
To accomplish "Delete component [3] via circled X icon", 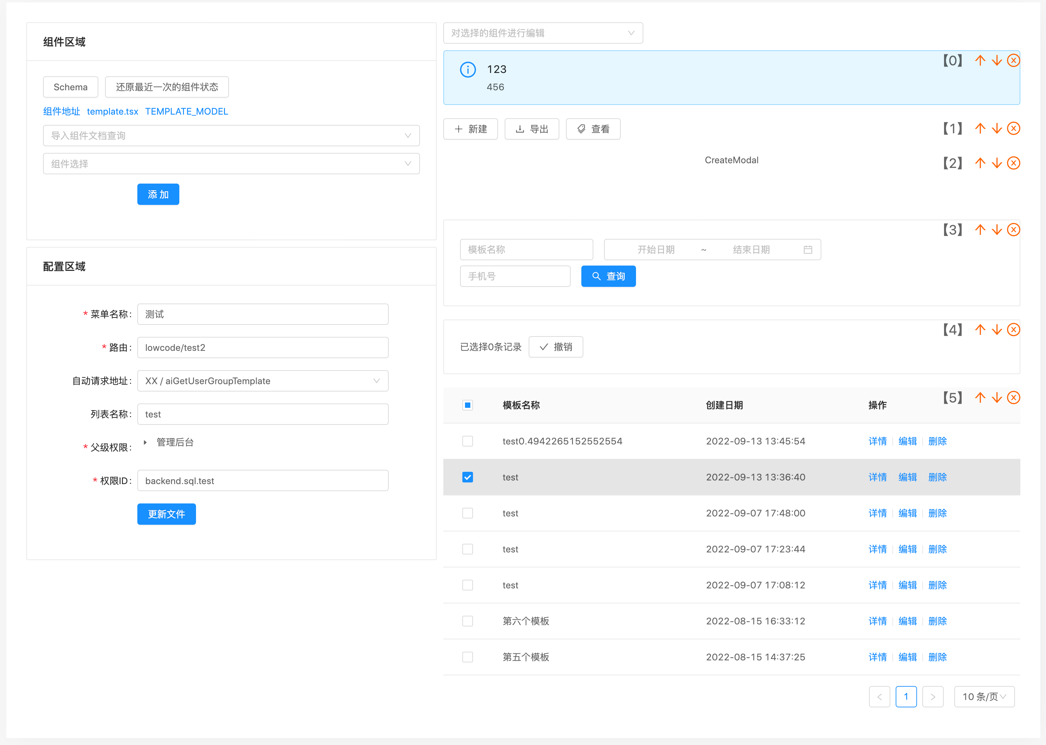I will pyautogui.click(x=1013, y=230).
